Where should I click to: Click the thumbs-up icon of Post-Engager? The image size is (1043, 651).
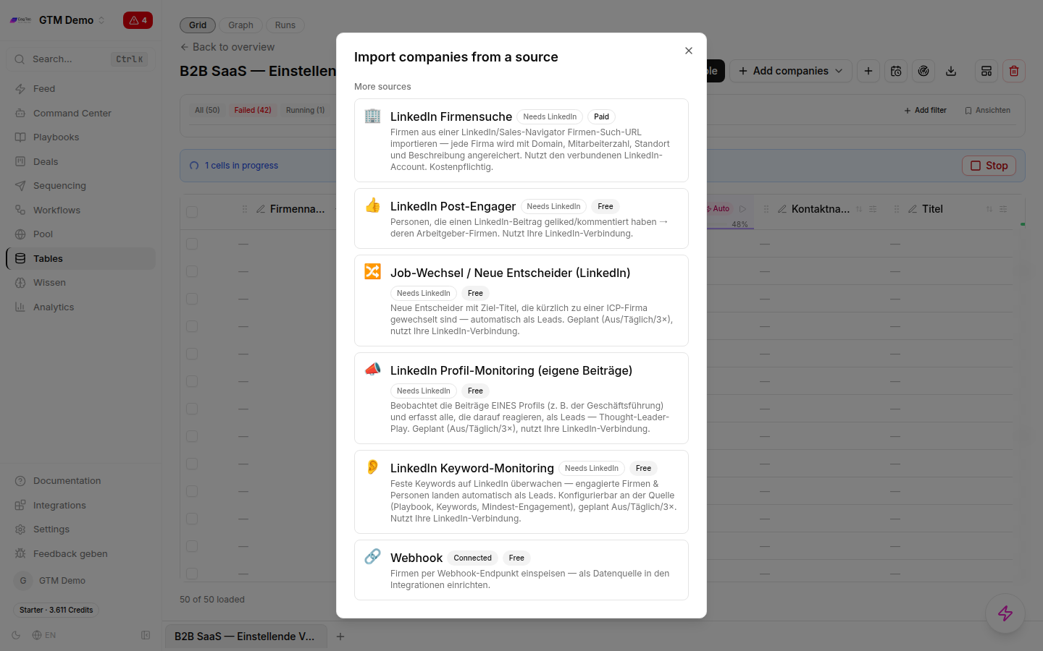[x=372, y=205]
